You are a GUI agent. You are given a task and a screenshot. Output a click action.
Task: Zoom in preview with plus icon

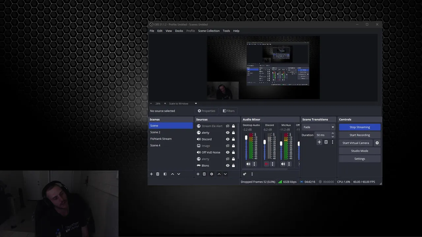(165, 103)
